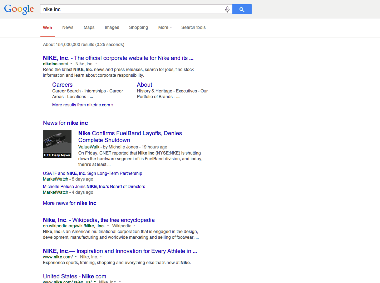Click the Google logo
The image size is (380, 283).
[x=19, y=9]
